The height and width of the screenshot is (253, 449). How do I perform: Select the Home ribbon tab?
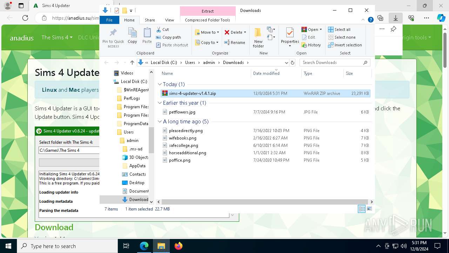(129, 20)
